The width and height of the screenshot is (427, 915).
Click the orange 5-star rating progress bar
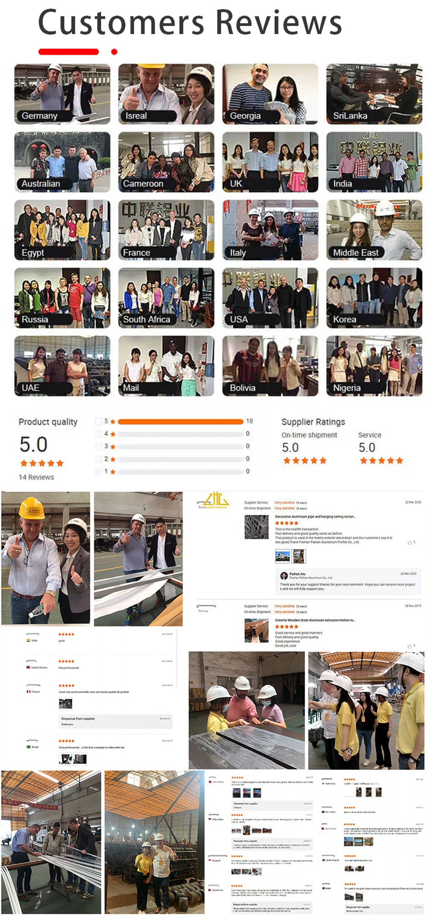tap(181, 421)
